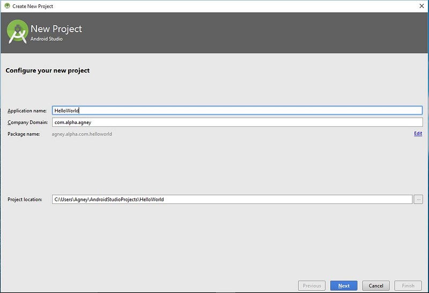Image resolution: width=429 pixels, height=293 pixels.
Task: Focus the Project location input field
Action: click(232, 199)
